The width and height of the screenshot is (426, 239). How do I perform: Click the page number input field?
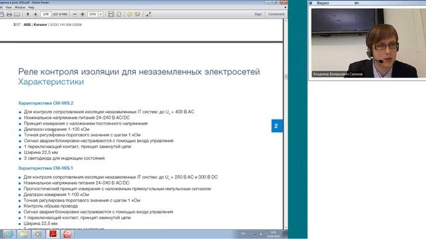point(45,14)
